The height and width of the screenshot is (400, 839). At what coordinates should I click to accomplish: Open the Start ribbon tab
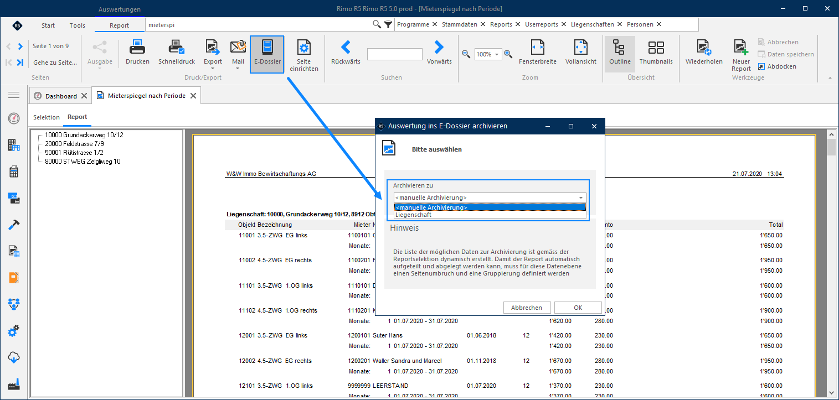[x=48, y=25]
